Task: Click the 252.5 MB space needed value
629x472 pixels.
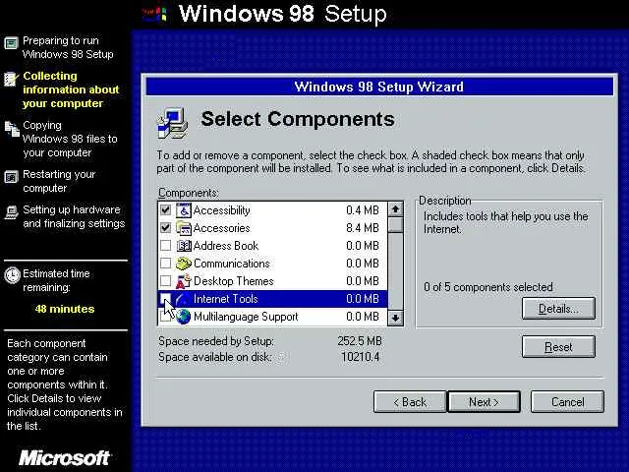Action: coord(360,341)
